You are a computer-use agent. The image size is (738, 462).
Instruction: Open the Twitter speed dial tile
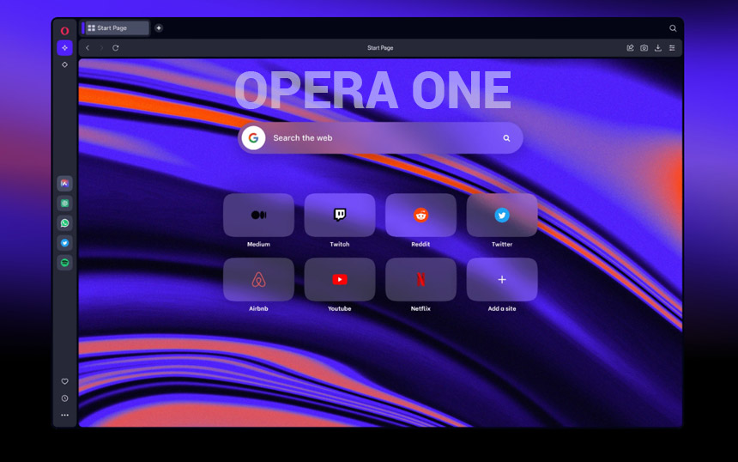502,216
